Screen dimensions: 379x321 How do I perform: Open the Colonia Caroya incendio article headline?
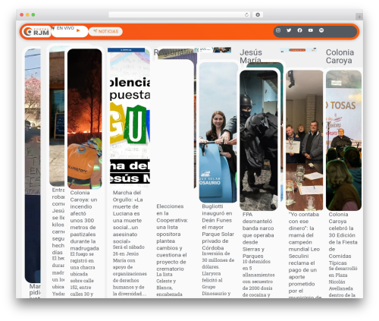click(84, 220)
